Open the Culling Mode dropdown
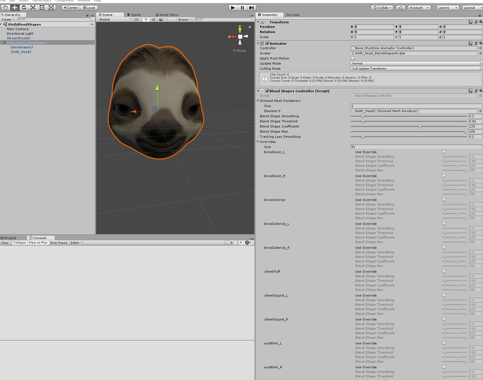Image resolution: width=483 pixels, height=380 pixels. (x=415, y=68)
